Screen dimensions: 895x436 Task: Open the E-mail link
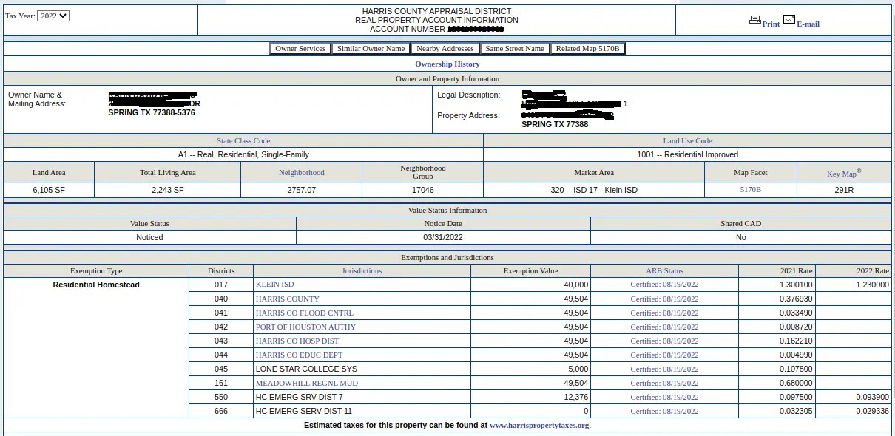[808, 24]
